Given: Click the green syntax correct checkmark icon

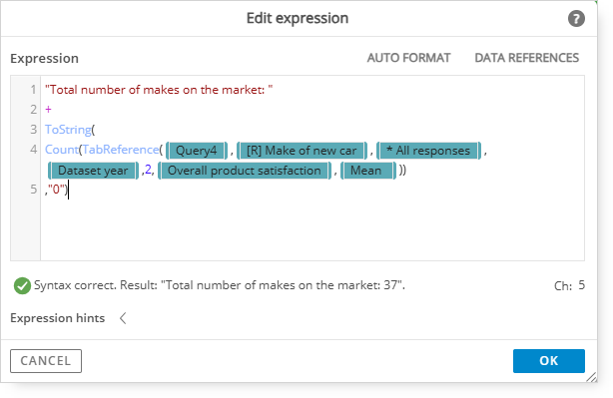Looking at the screenshot, I should point(22,285).
